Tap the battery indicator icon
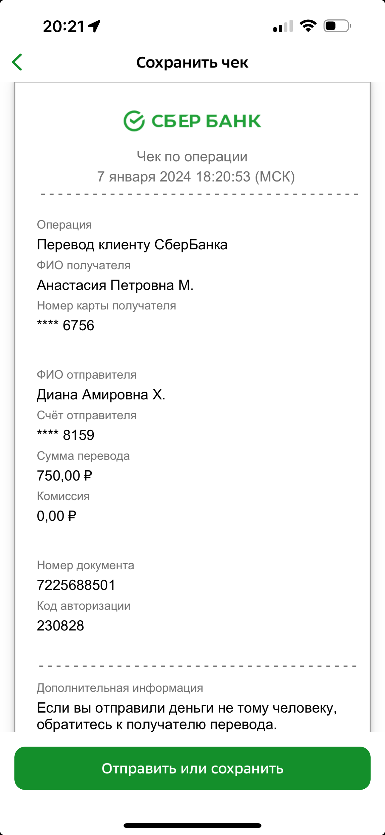 click(x=337, y=26)
